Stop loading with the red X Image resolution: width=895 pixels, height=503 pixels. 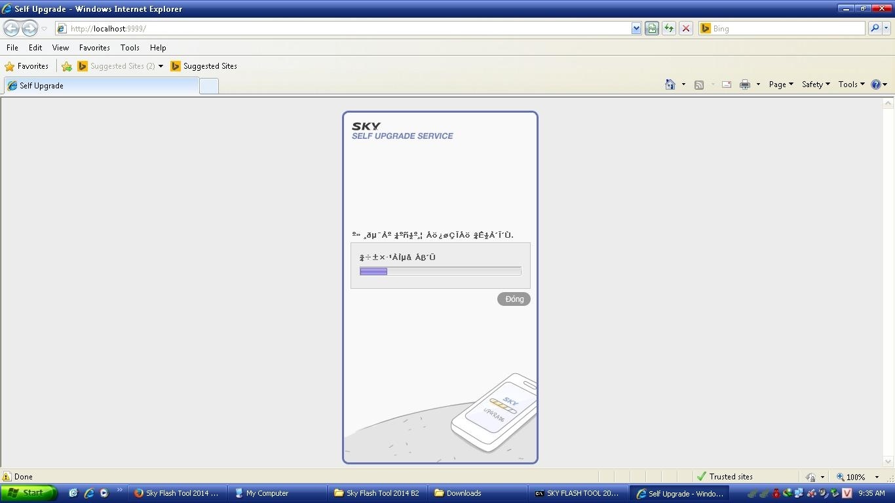click(x=686, y=29)
